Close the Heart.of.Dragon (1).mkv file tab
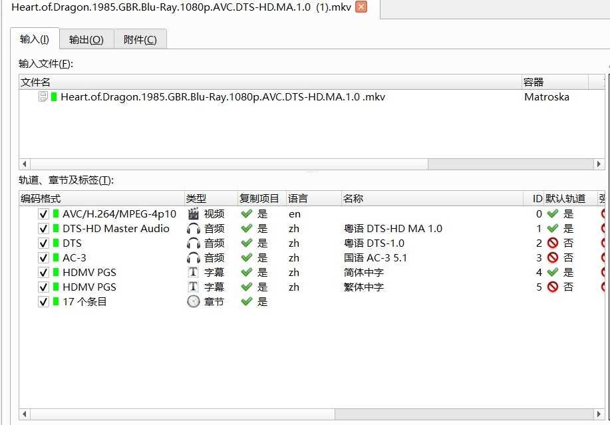This screenshot has height=425, width=610. (361, 7)
